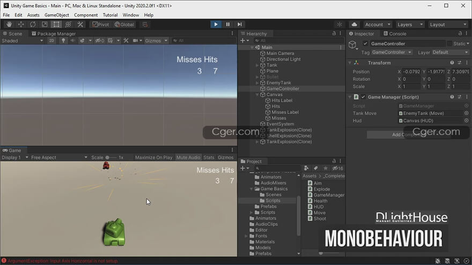The image size is (472, 265).
Task: Open custom editor tools
Action: (80, 24)
